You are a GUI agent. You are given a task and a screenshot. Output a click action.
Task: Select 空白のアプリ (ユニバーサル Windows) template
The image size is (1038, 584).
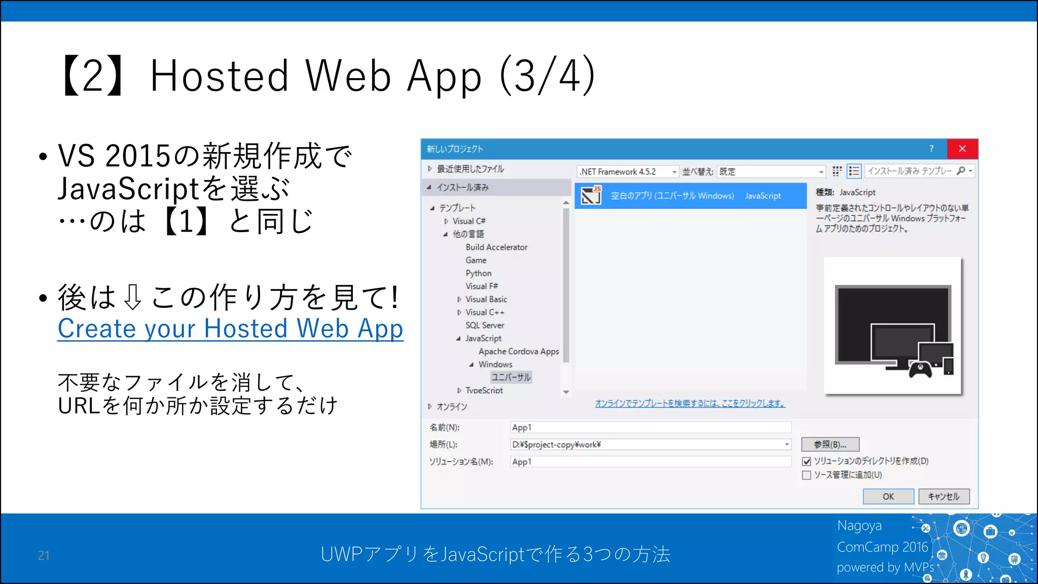click(x=691, y=196)
